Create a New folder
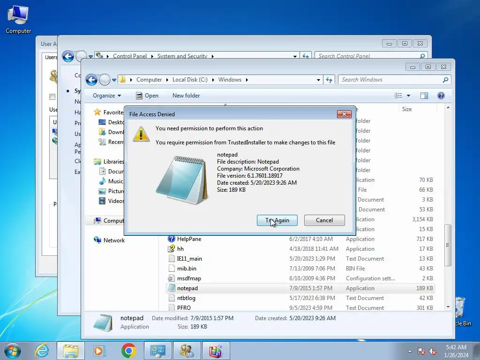This screenshot has width=480, height=360. point(186,96)
